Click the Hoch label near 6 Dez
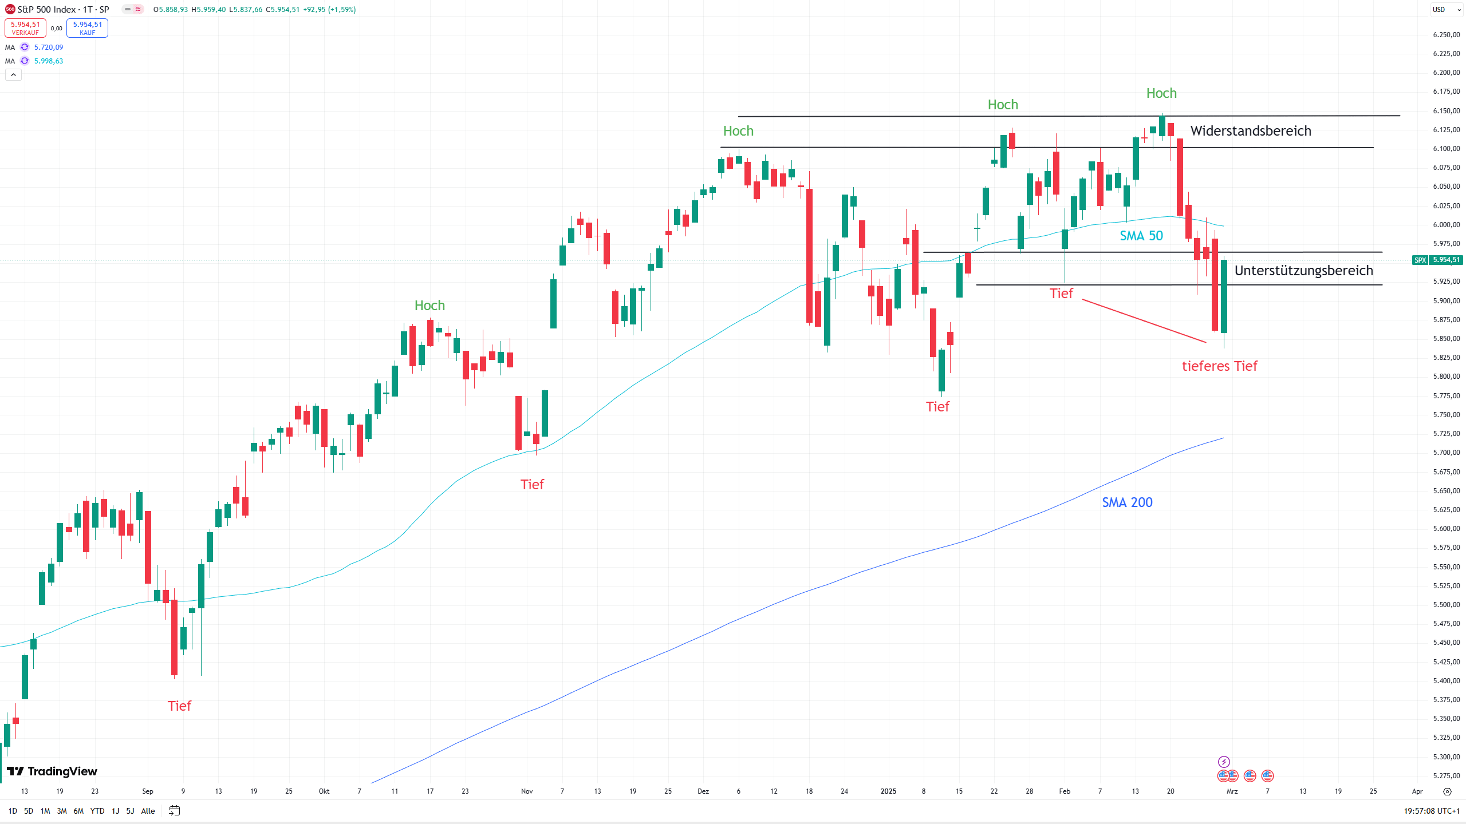Viewport: 1466px width, 824px height. tap(738, 131)
